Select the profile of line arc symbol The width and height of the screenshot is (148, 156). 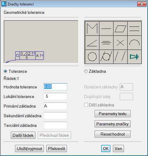point(134,43)
